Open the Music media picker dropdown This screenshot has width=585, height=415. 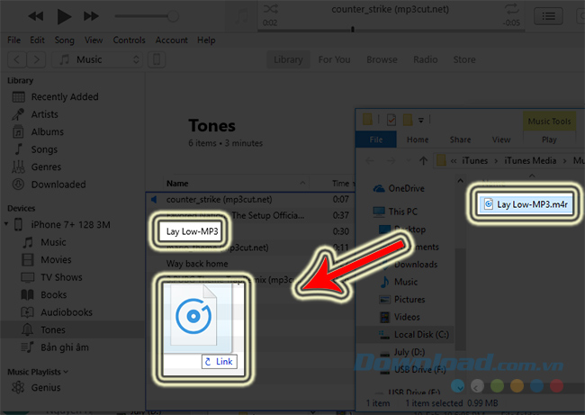click(x=96, y=59)
